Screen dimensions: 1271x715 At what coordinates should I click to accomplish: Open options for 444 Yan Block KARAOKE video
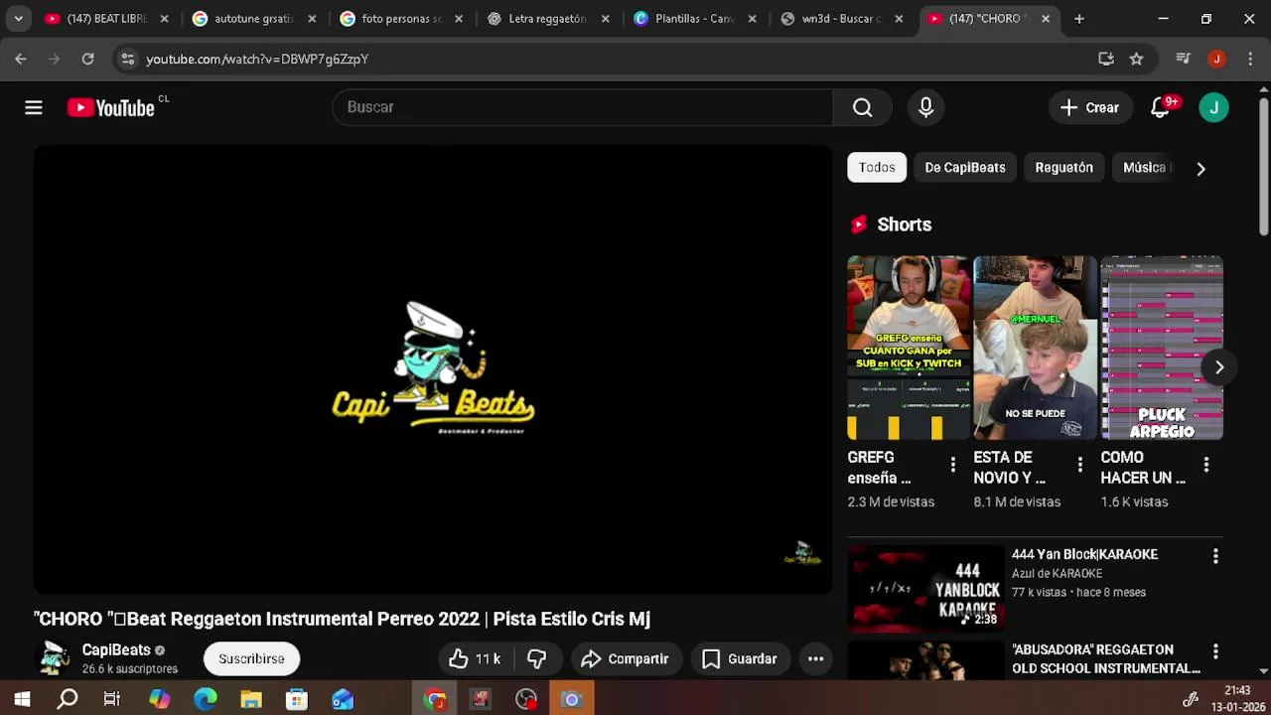tap(1215, 557)
